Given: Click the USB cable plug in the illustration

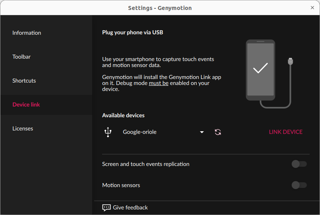Looking at the screenshot, I should tap(290, 62).
